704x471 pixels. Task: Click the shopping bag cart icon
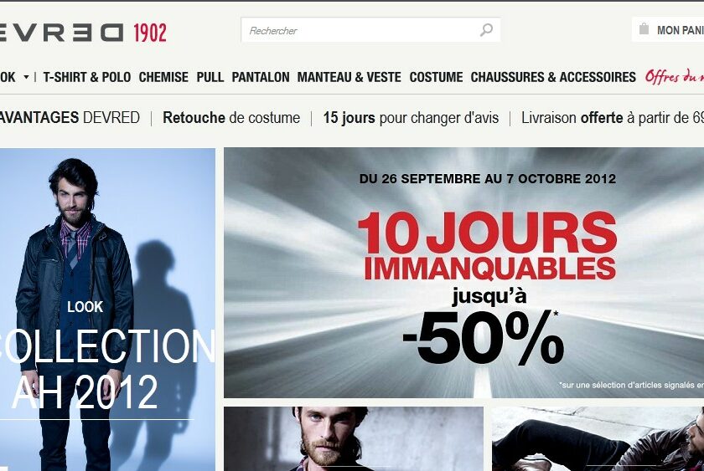click(x=644, y=29)
